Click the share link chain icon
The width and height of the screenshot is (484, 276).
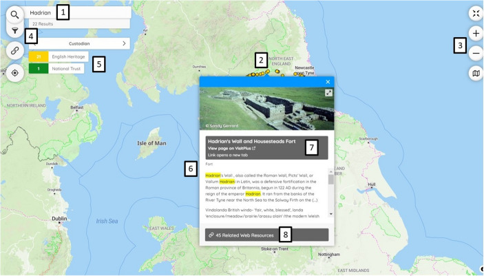[15, 50]
